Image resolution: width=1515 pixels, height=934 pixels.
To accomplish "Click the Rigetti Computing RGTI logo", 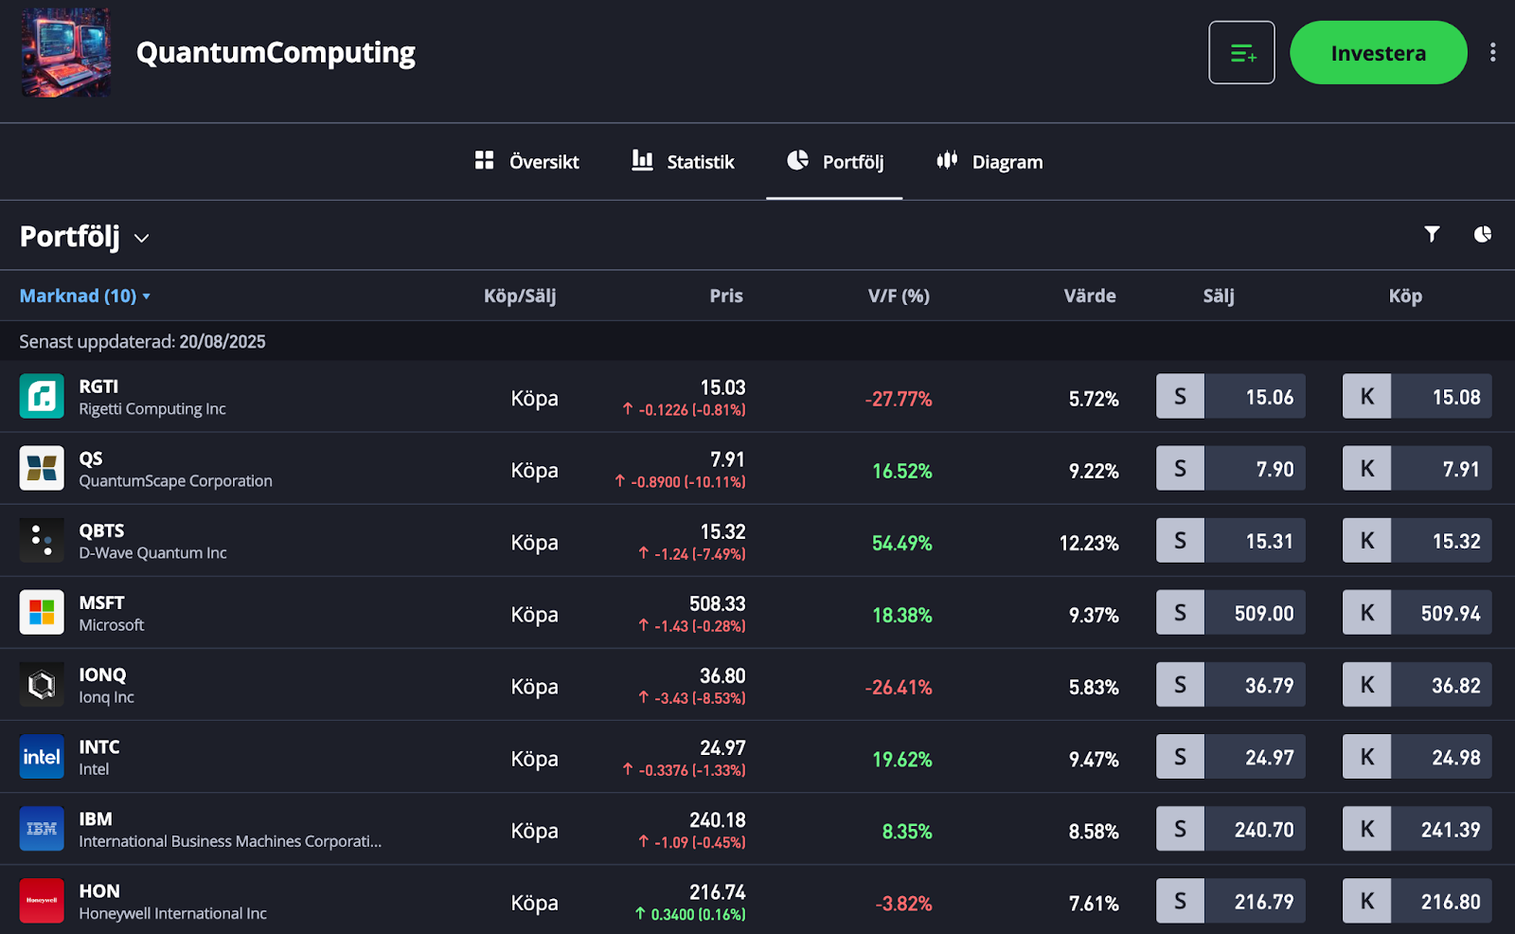I will click(x=42, y=396).
